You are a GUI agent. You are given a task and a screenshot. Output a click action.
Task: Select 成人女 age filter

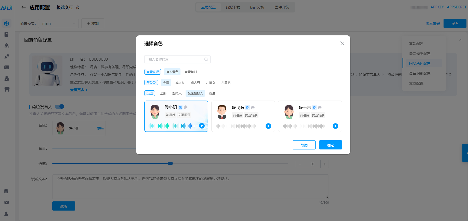(x=180, y=82)
